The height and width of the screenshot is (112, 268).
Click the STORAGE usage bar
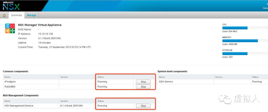(245, 54)
